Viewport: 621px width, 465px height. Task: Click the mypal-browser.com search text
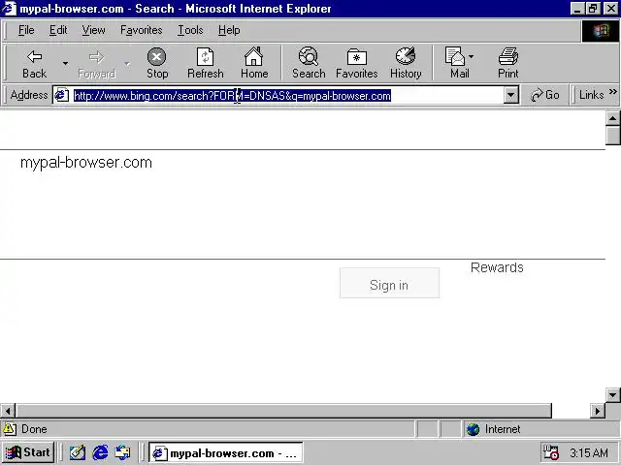[x=86, y=163]
